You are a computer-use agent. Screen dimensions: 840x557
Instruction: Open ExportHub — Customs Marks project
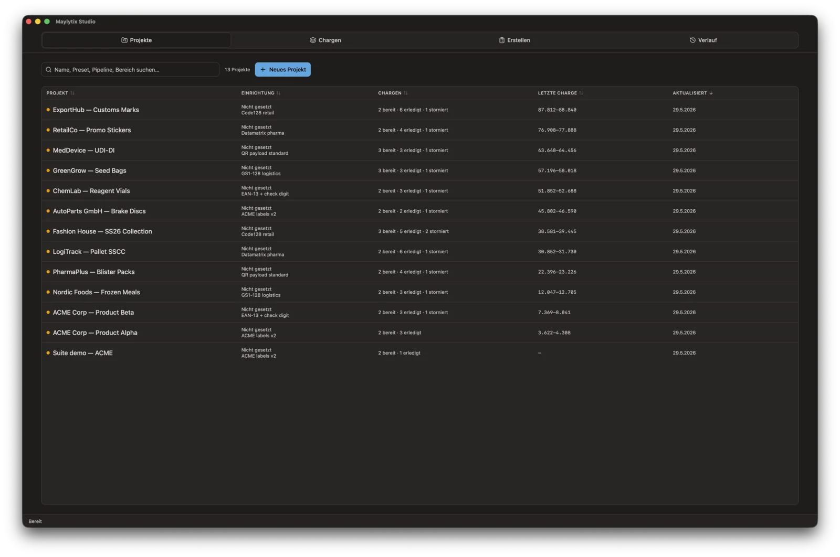point(420,110)
